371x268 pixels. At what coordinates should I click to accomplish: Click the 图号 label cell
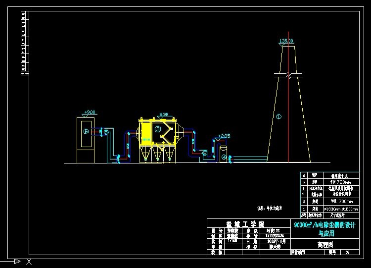tap(332, 252)
